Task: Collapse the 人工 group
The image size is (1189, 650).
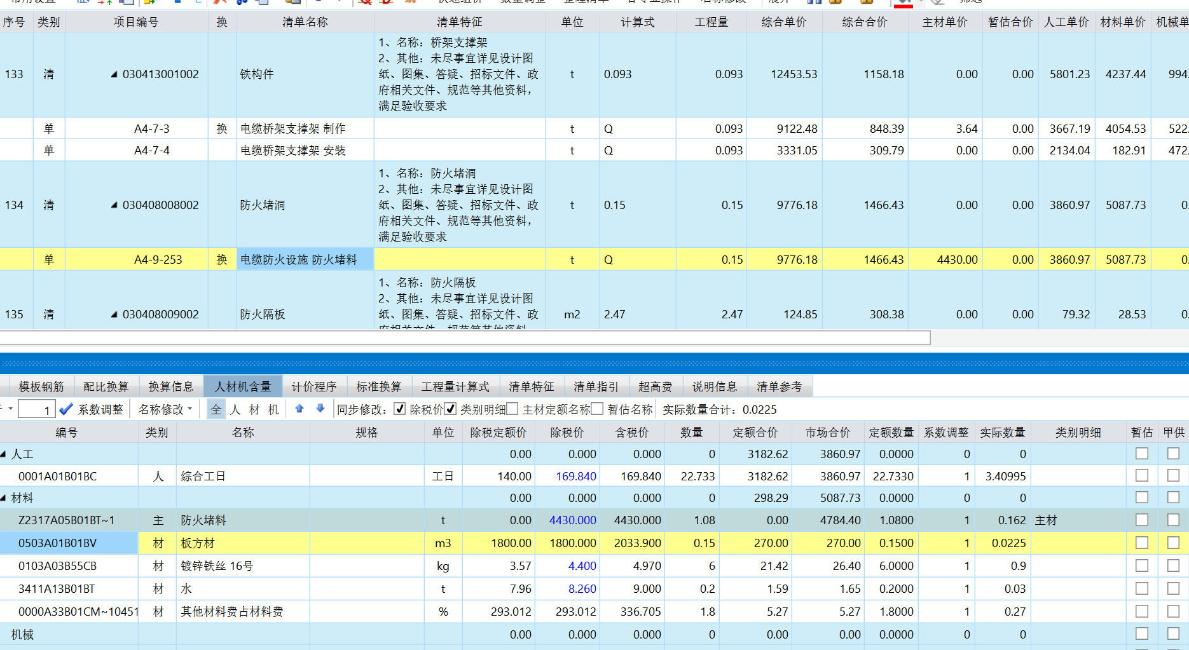Action: [x=4, y=454]
